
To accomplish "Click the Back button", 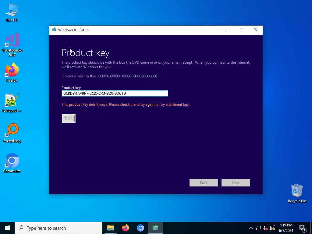I will [x=204, y=183].
